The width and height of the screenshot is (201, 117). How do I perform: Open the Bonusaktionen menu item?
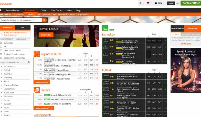coord(13,10)
